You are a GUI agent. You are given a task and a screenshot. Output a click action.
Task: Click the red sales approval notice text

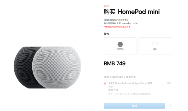click(117, 27)
